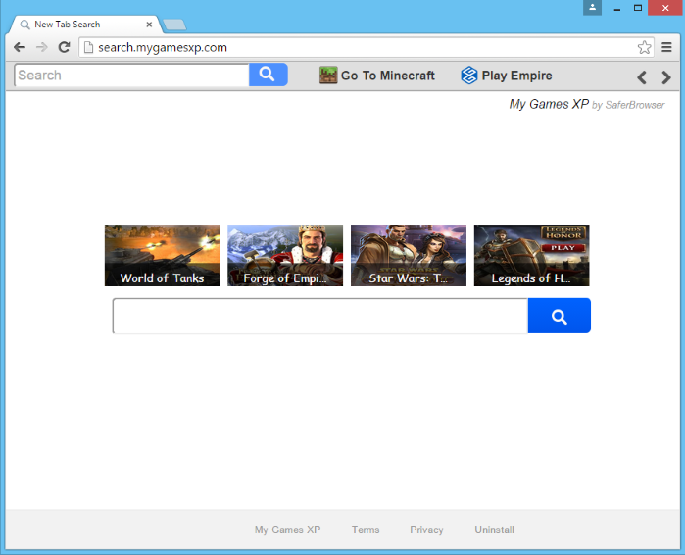Click the My Games XP by SaferBrowser logo
Image resolution: width=685 pixels, height=555 pixels.
[x=587, y=105]
